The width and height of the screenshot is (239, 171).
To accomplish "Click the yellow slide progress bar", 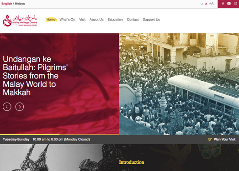I will 30,135.
